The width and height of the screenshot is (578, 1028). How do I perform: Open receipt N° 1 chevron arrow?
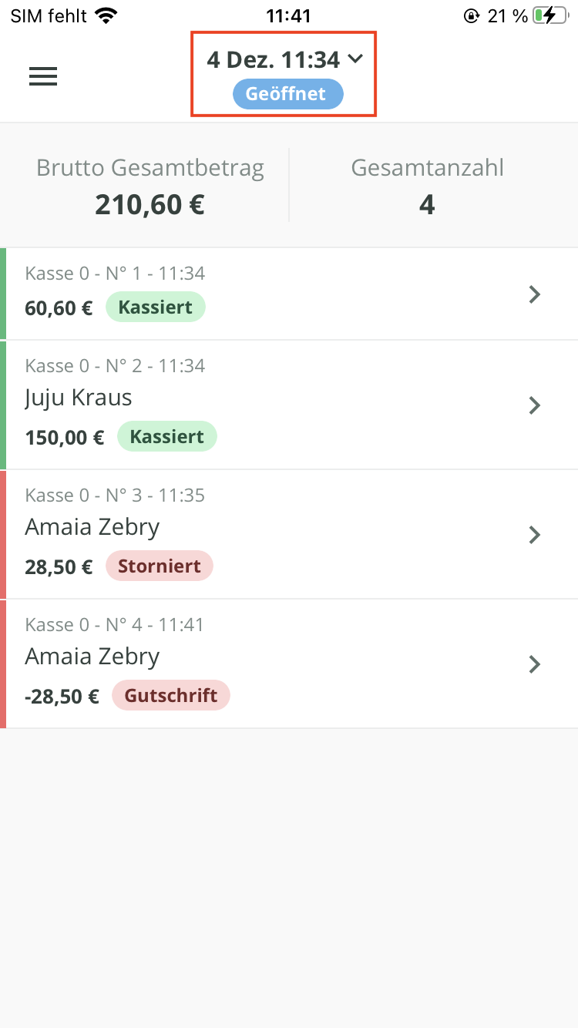point(535,294)
